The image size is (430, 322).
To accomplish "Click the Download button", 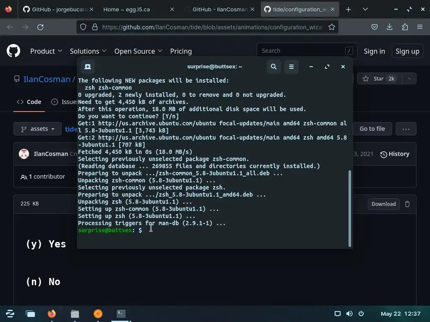I will coord(384,204).
